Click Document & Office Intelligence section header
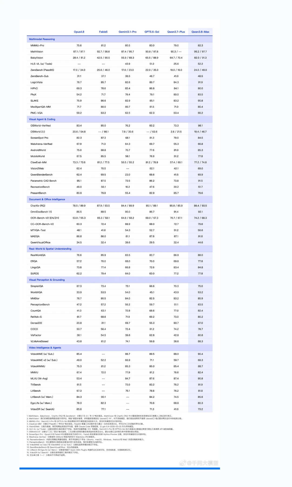 tap(47, 199)
